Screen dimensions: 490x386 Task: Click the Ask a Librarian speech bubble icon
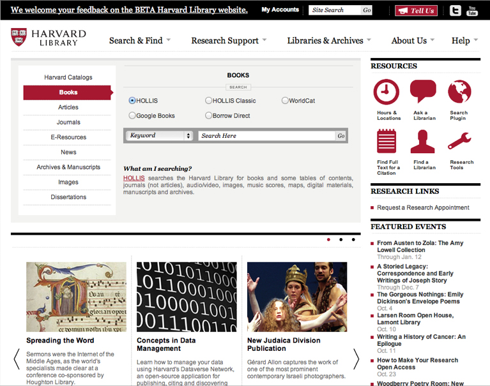coord(423,91)
